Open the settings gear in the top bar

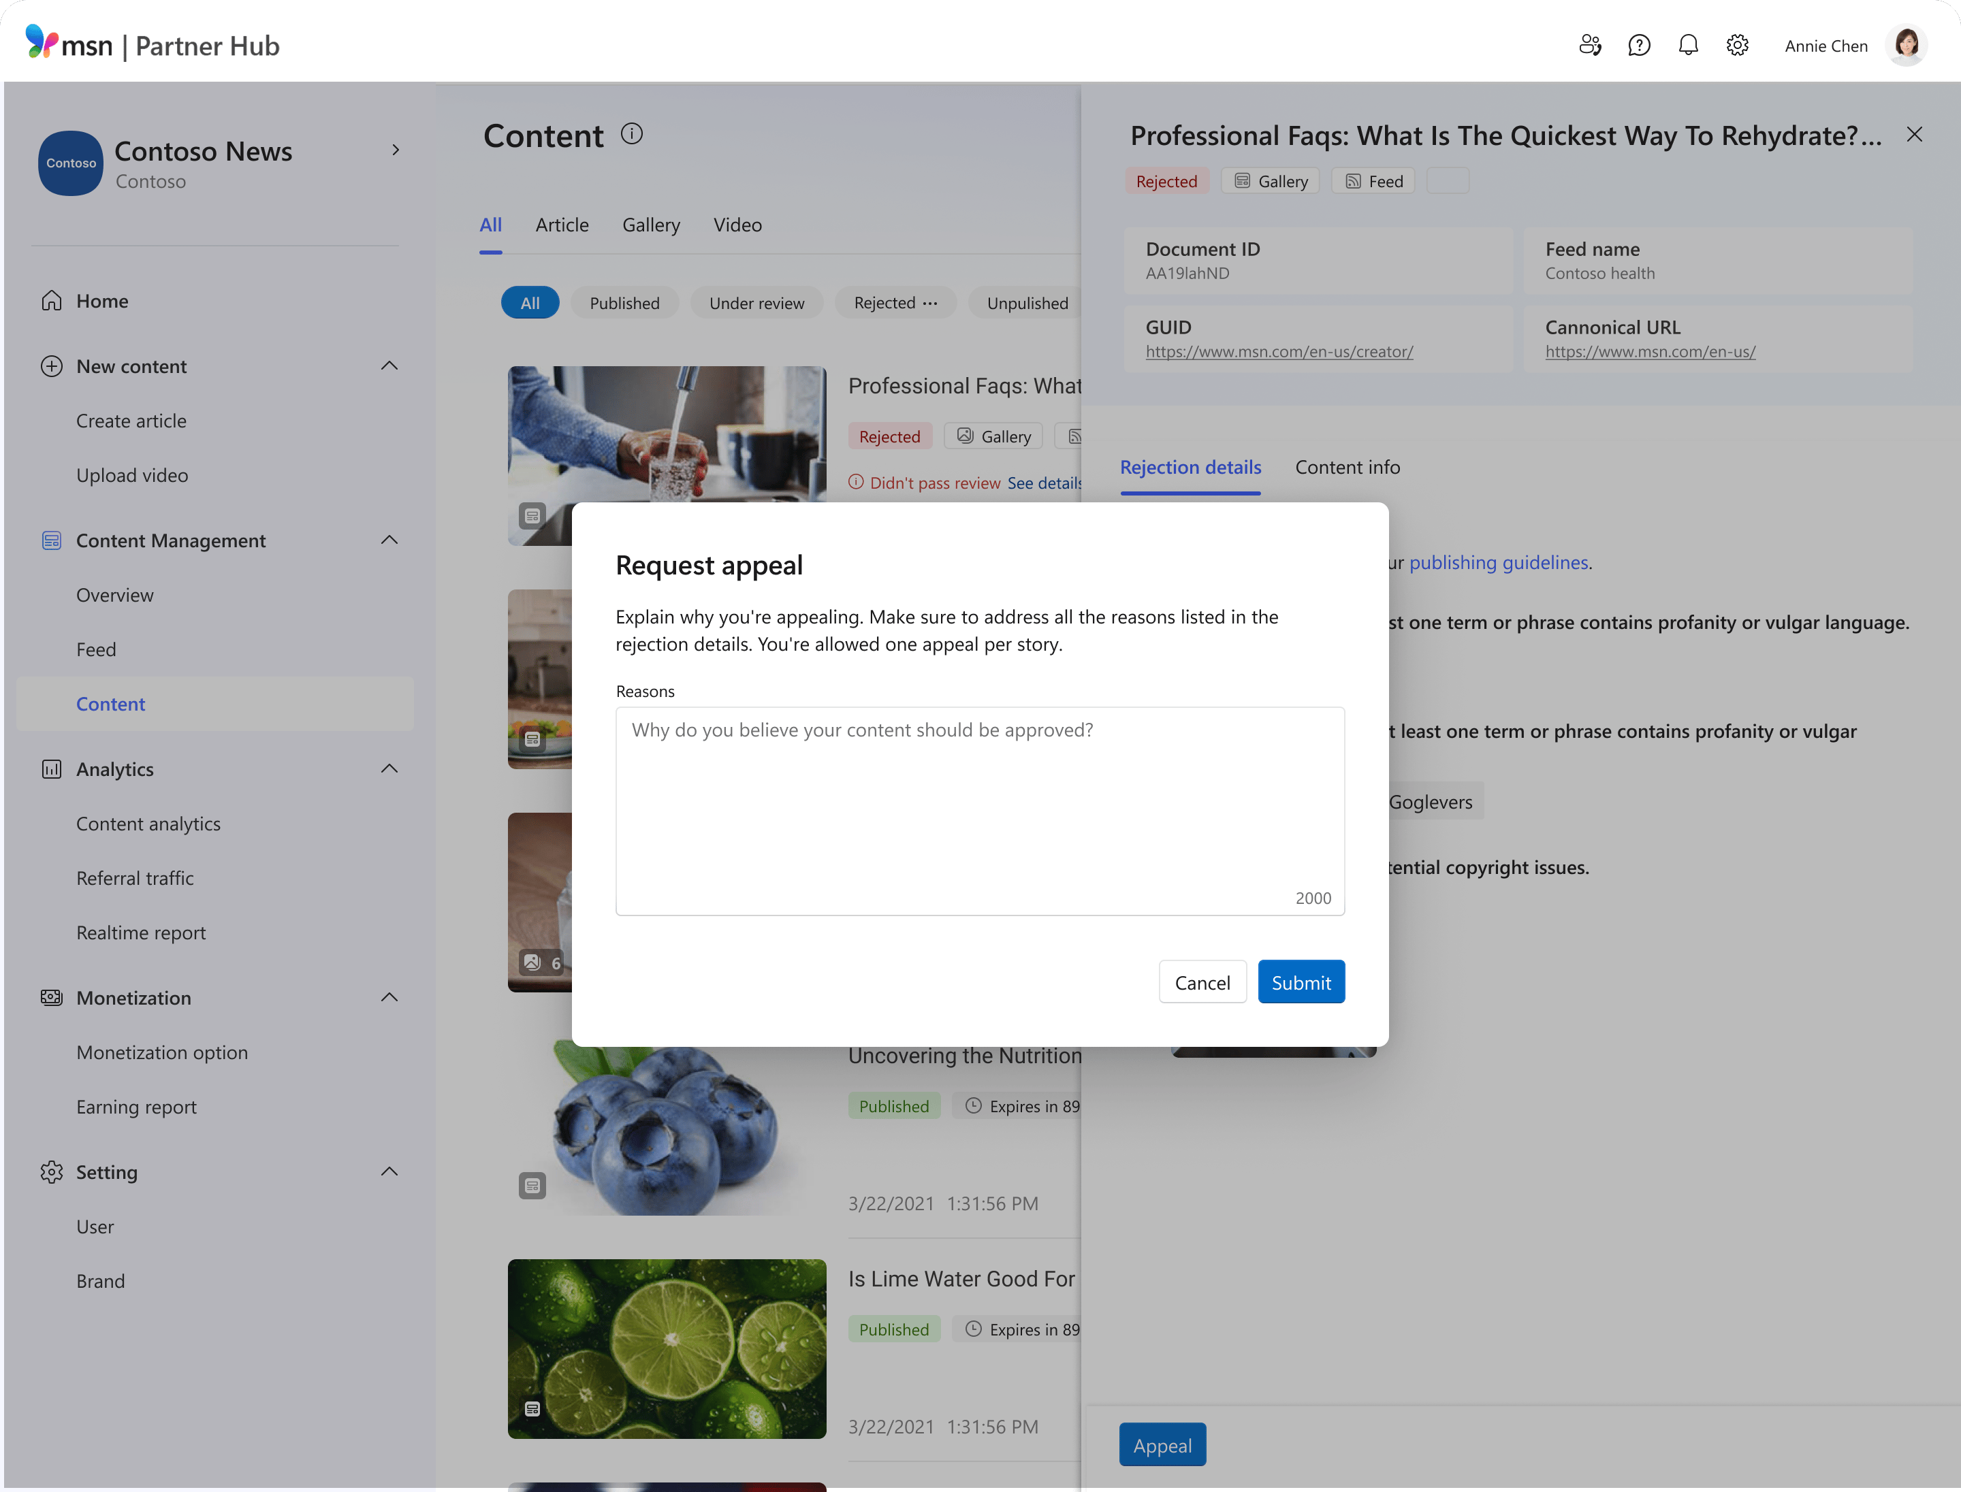coord(1737,44)
